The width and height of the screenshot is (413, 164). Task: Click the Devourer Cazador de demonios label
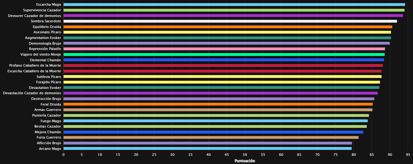click(x=34, y=16)
